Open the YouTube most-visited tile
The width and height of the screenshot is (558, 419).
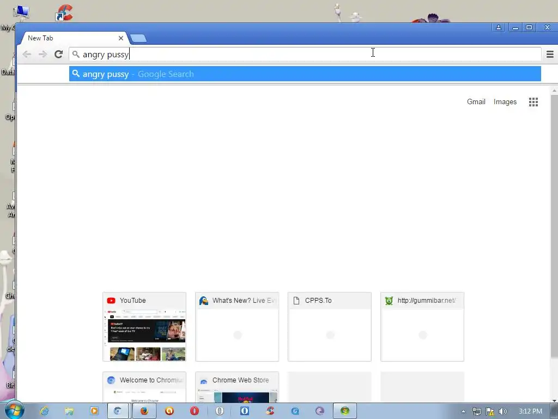[144, 327]
